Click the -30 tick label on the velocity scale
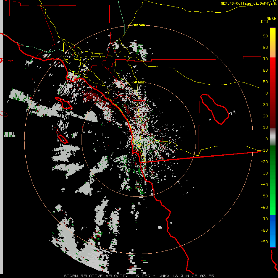 [264, 173]
